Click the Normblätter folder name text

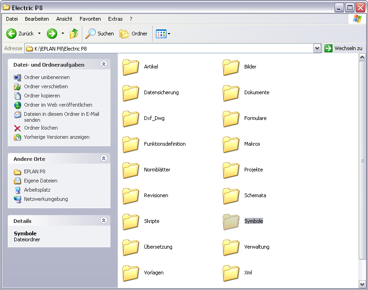pyautogui.click(x=157, y=170)
